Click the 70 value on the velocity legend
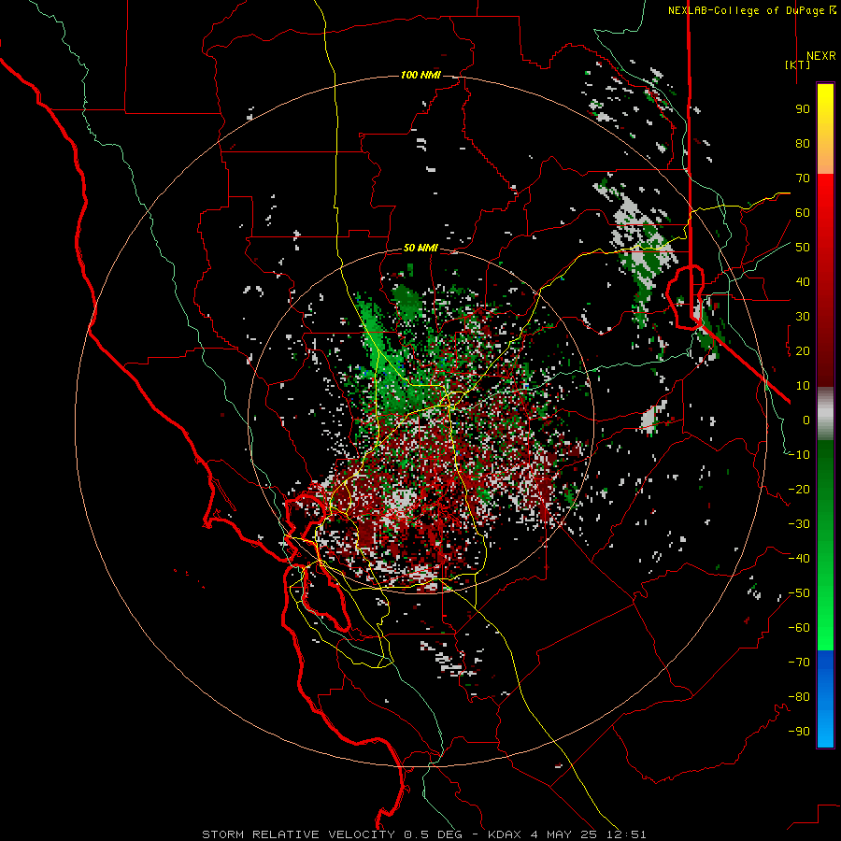Viewport: 841px width, 841px height. click(x=803, y=178)
